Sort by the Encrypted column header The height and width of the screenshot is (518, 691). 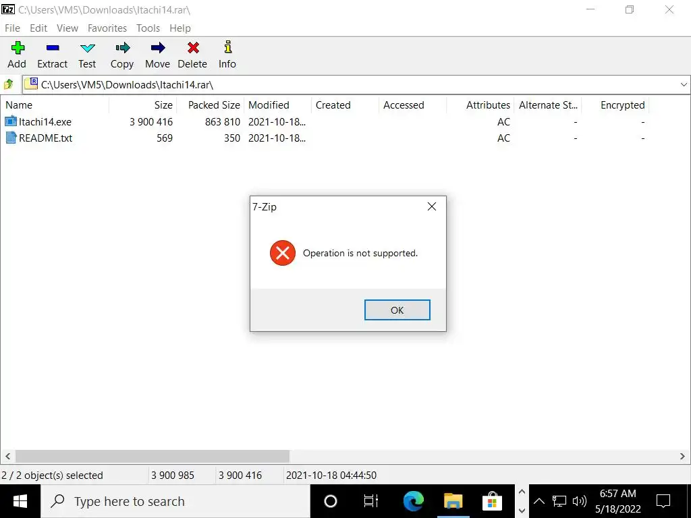615,105
